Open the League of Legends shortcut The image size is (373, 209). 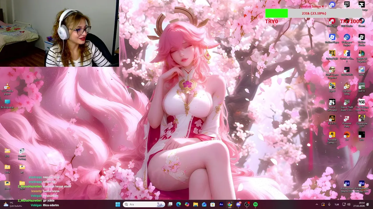(362, 57)
